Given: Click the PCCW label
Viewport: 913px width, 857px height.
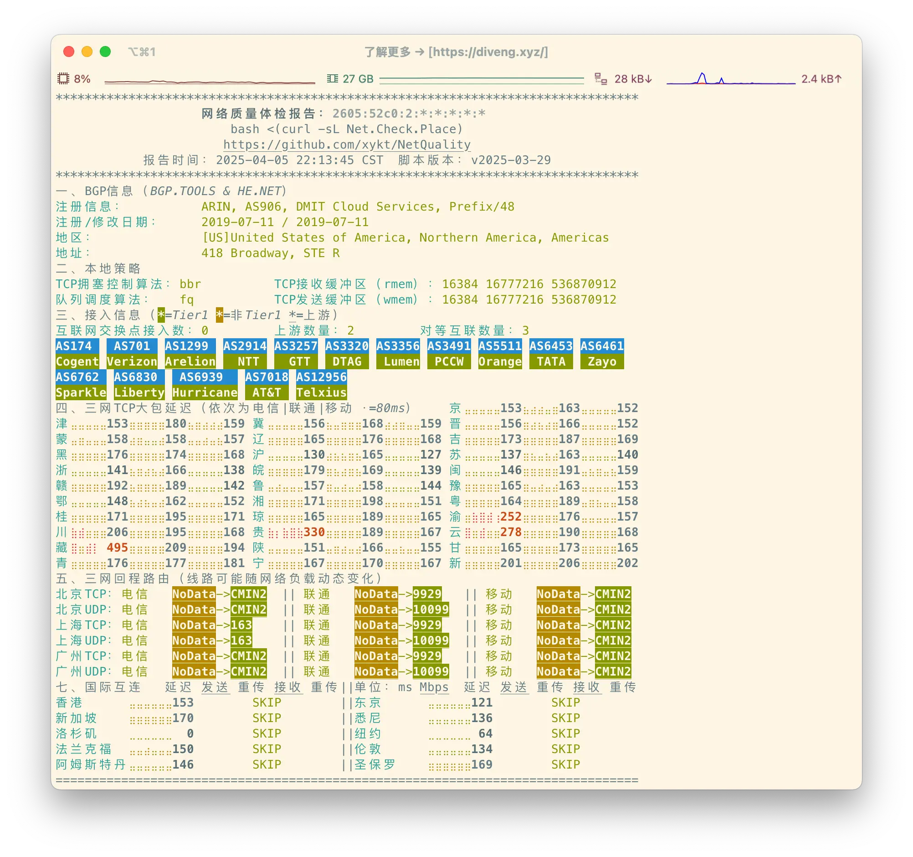Looking at the screenshot, I should [x=449, y=361].
